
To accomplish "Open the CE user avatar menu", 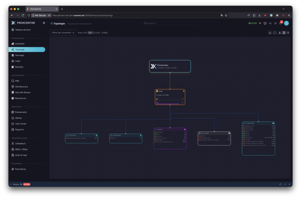I will [x=286, y=23].
